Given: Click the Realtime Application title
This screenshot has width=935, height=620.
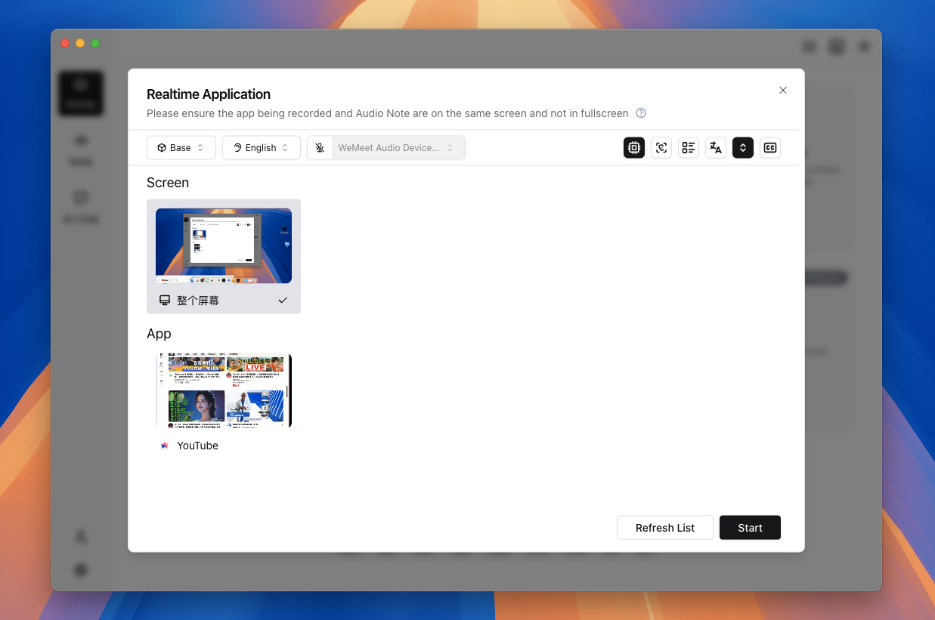Looking at the screenshot, I should point(209,94).
